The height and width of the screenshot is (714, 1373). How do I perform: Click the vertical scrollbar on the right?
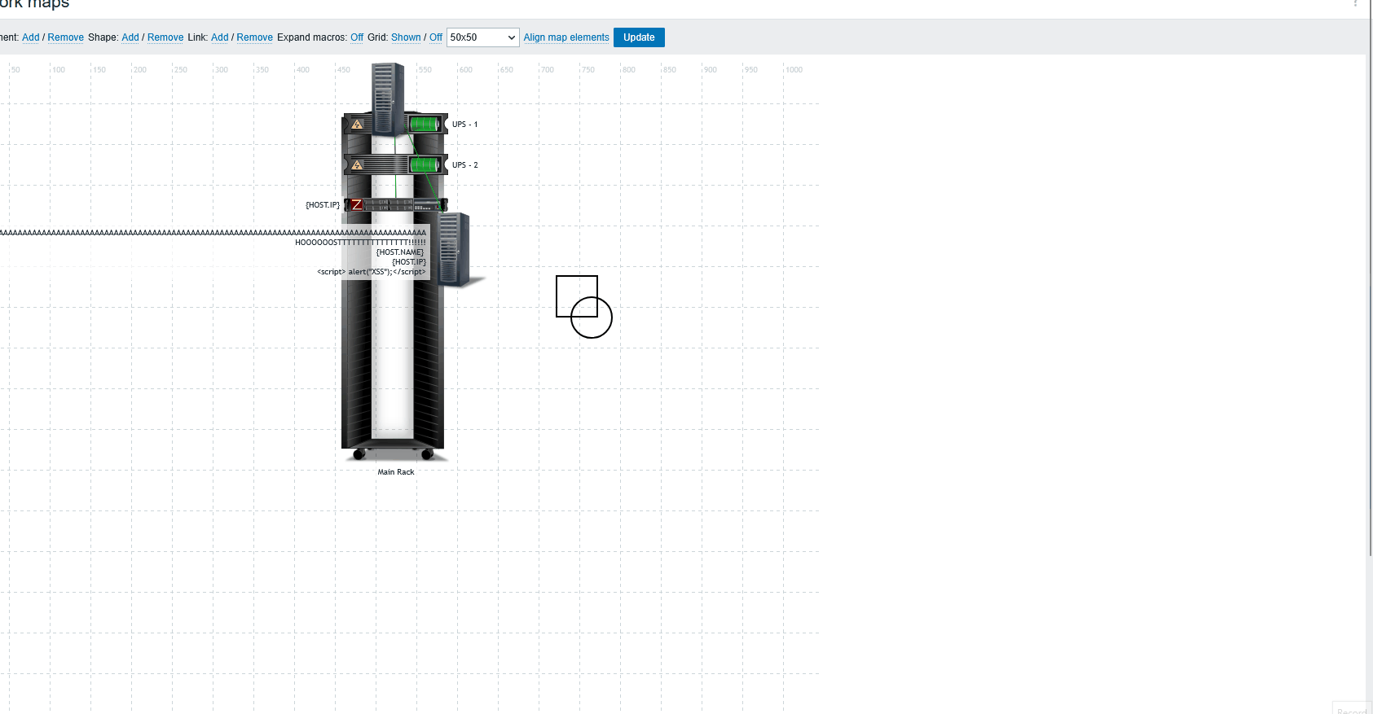click(x=1369, y=277)
